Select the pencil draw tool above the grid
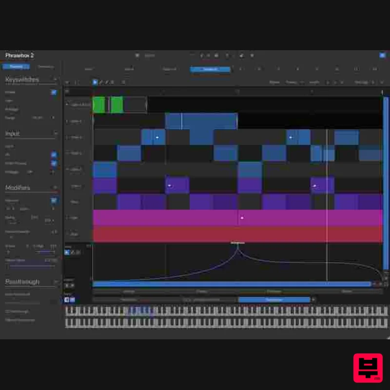Viewport: 390px width, 390px height. 100,82
